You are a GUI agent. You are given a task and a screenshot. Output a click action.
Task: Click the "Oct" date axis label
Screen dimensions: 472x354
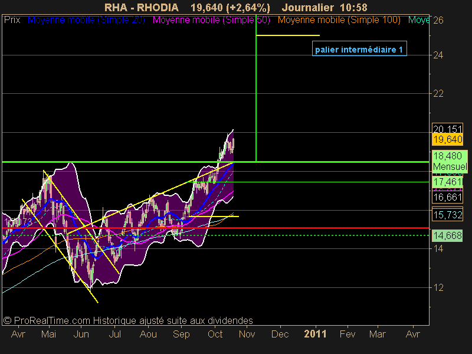coord(215,334)
